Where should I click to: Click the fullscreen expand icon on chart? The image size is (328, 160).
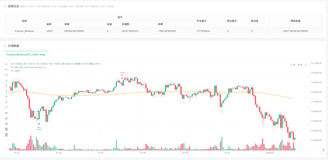tap(306, 65)
